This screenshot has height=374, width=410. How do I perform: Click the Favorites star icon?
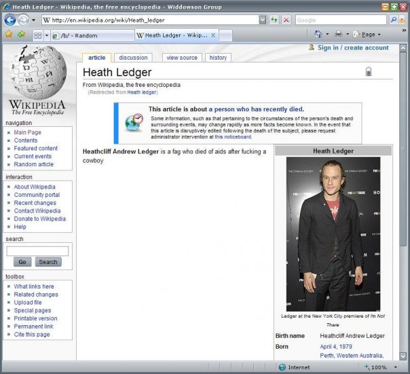(x=9, y=34)
